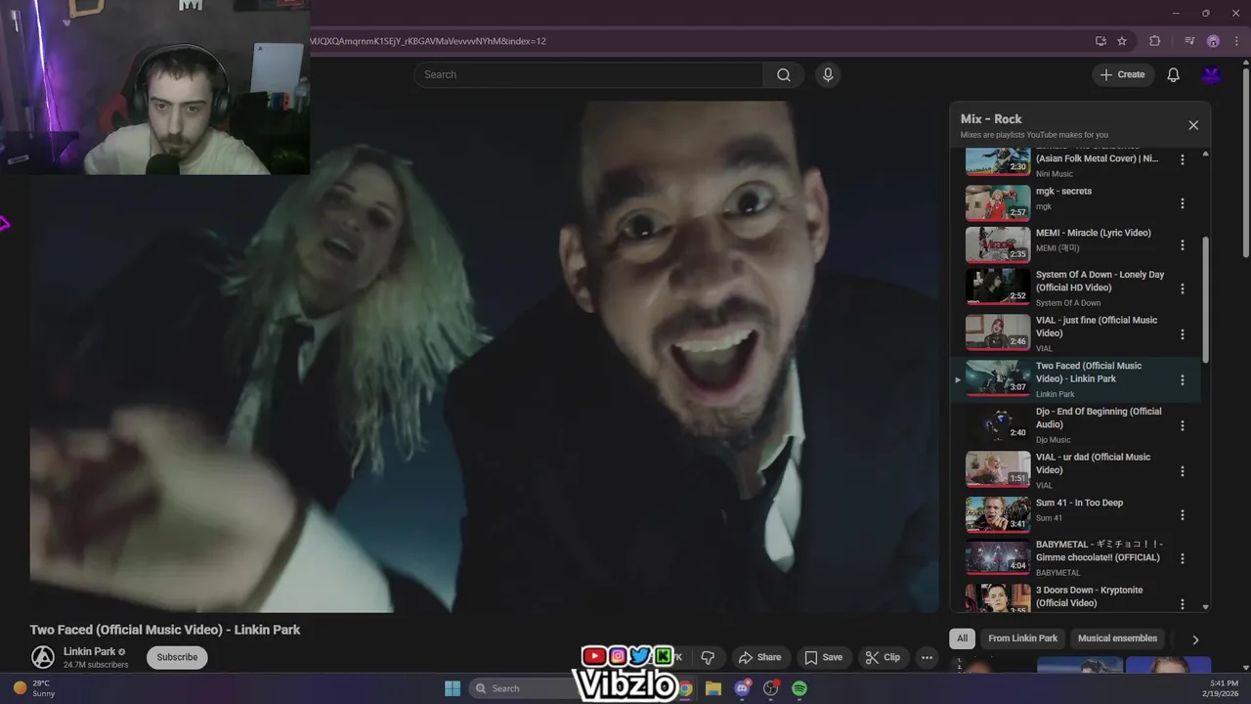This screenshot has height=704, width=1251.
Task: Start voice search with the microphone icon
Action: pos(828,74)
